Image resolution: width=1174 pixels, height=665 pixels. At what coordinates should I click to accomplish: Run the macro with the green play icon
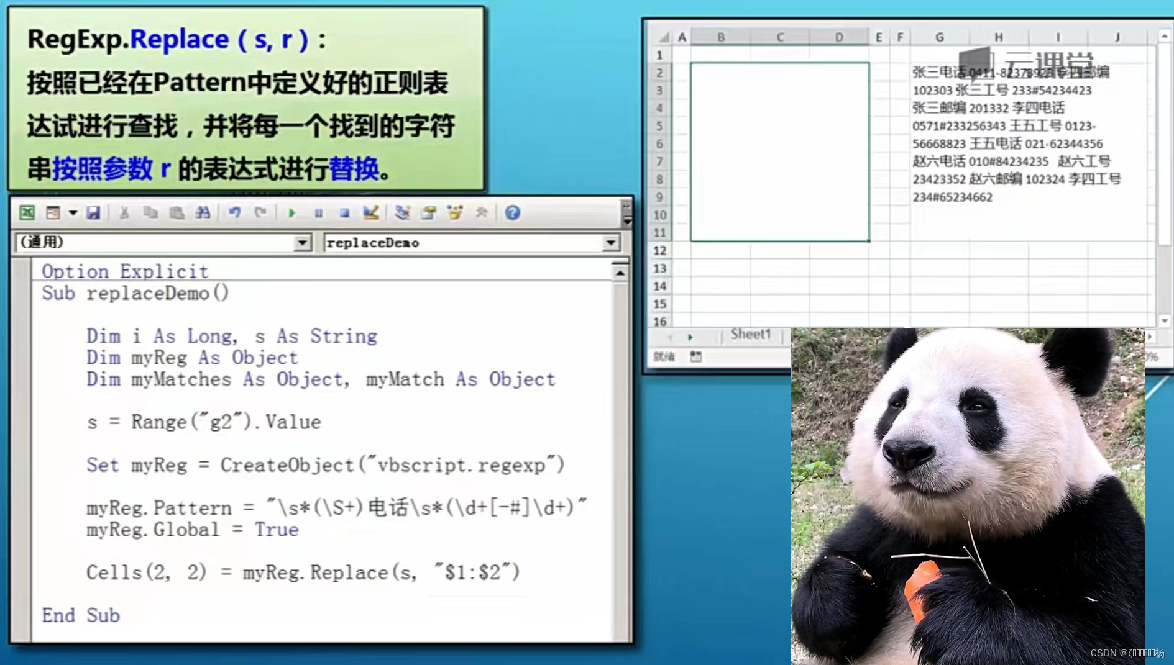(x=291, y=213)
